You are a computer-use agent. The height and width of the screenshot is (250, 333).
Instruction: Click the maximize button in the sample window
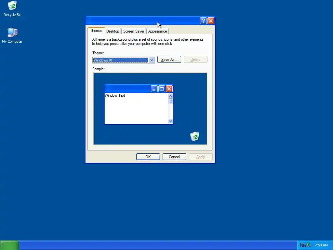[162, 89]
